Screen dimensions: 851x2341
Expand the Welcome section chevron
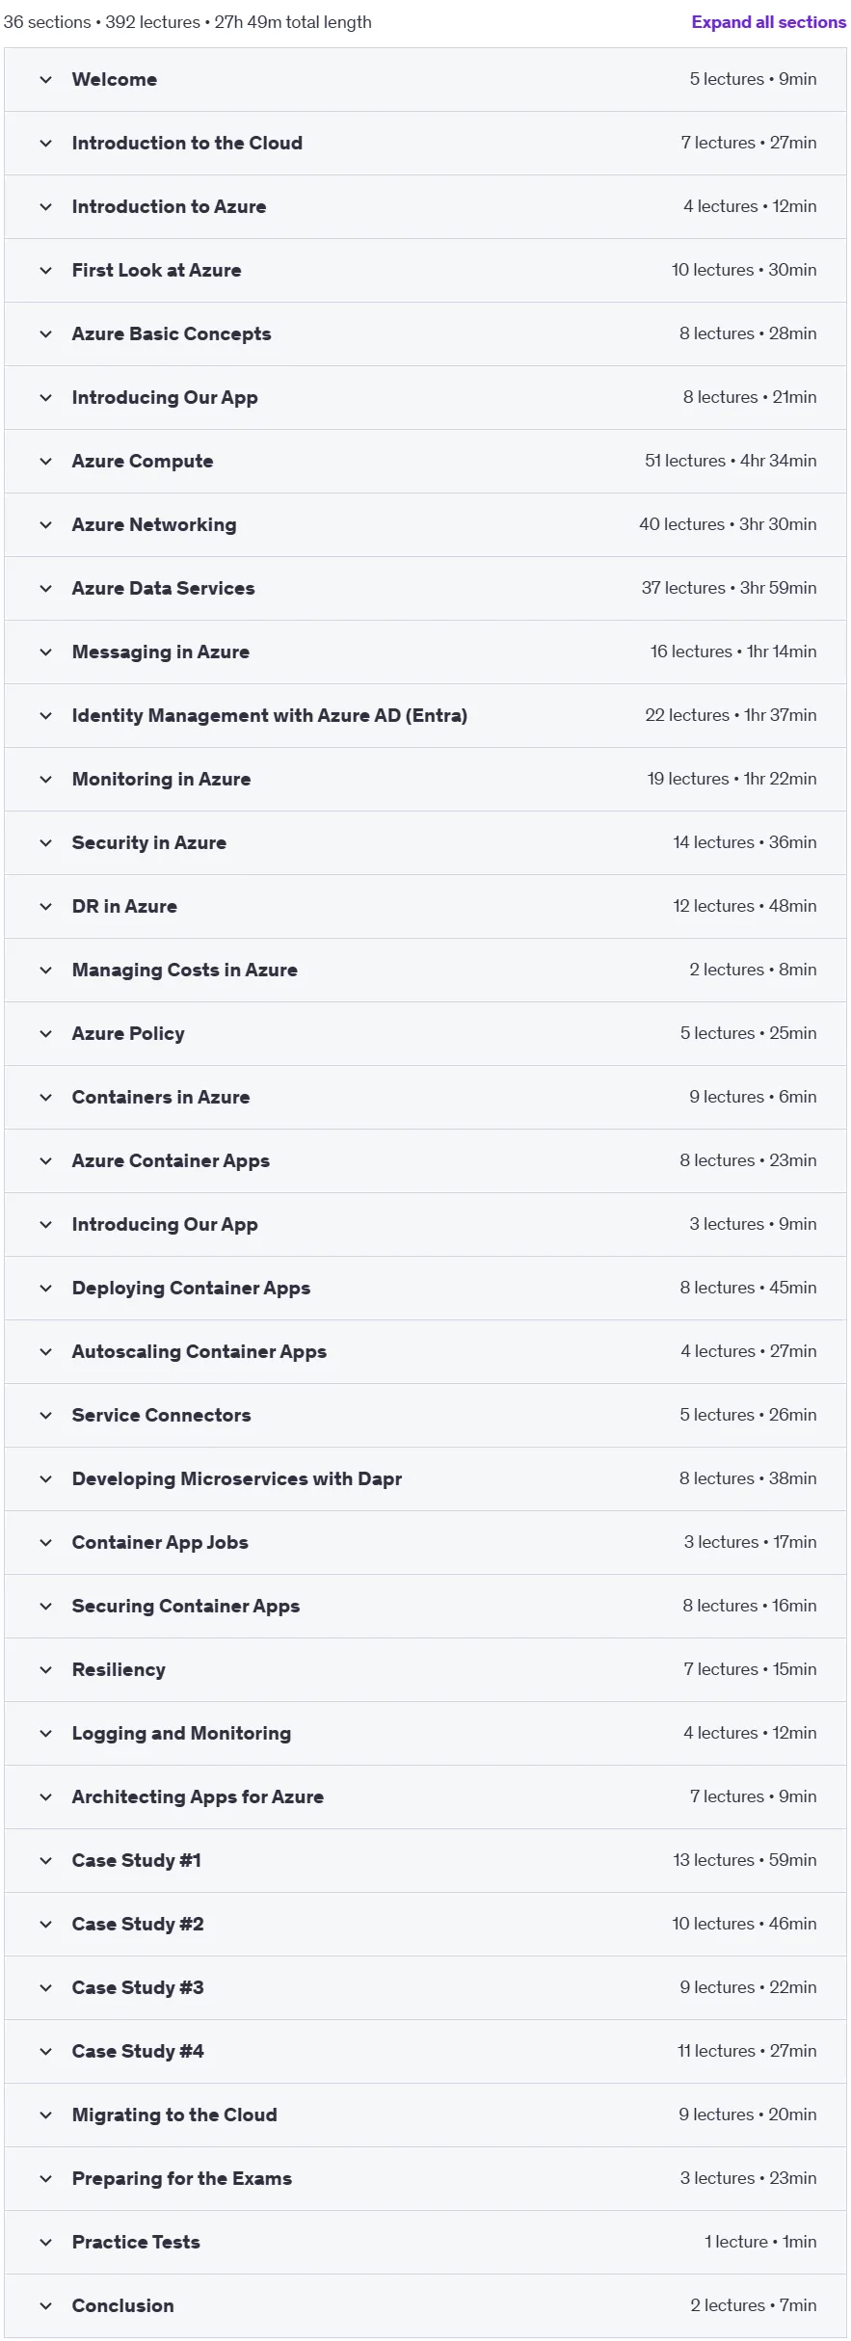pos(45,80)
